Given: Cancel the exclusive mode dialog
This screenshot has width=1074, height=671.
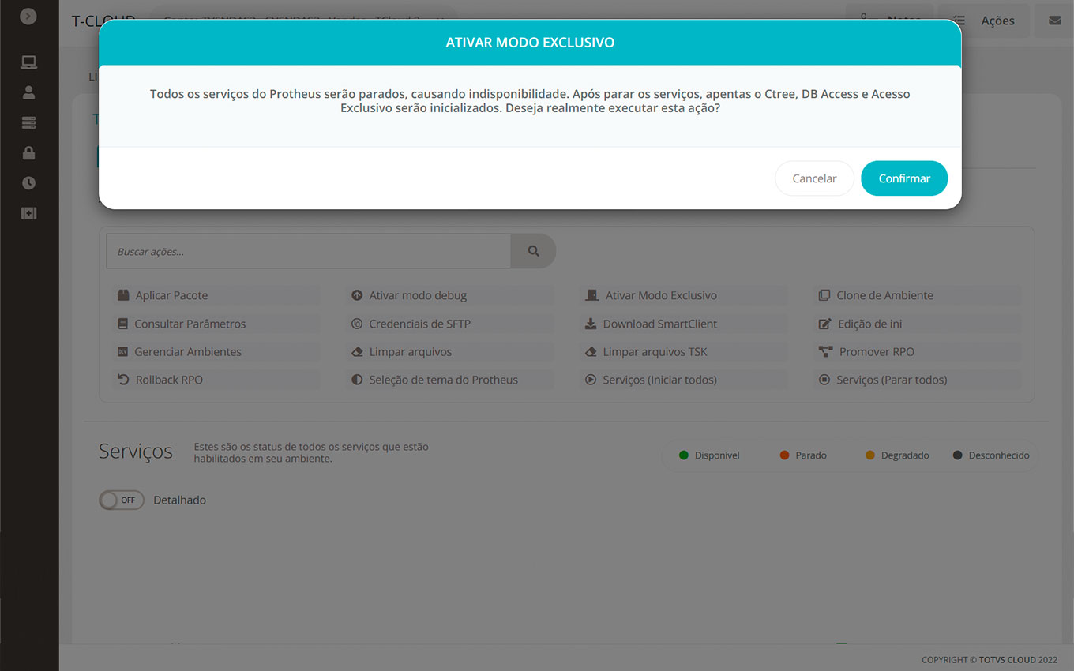Looking at the screenshot, I should click(814, 178).
